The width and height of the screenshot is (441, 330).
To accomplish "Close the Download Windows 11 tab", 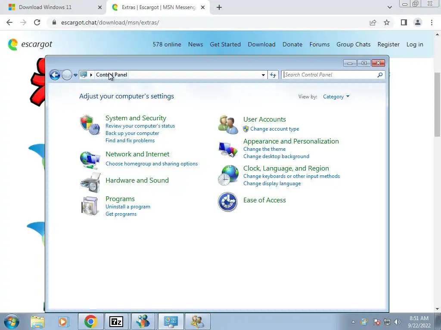I will tap(99, 7).
